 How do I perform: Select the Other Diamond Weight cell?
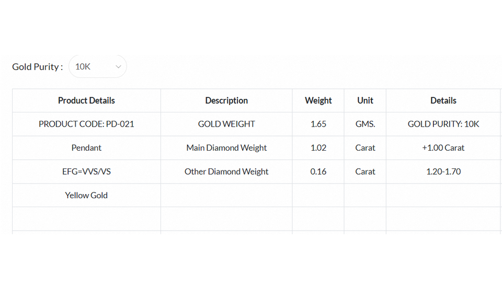(x=226, y=172)
